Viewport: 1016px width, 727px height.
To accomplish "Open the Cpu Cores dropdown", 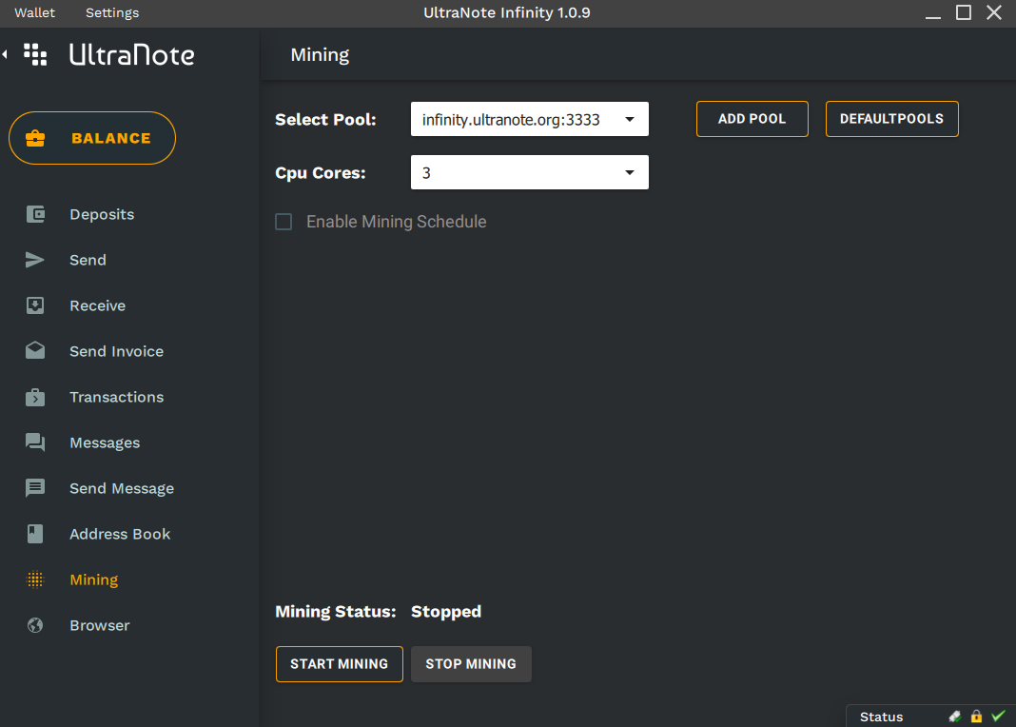I will tap(529, 172).
